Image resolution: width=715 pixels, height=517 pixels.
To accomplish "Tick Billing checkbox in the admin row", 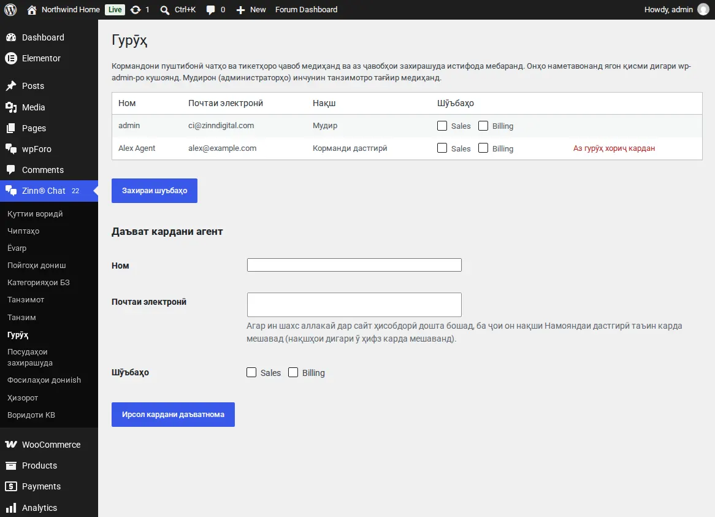I will (483, 126).
